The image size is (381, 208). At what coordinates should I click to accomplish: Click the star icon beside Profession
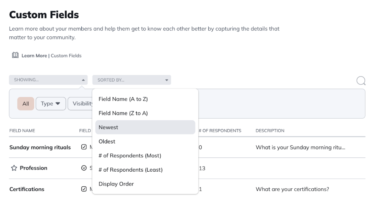coord(14,168)
